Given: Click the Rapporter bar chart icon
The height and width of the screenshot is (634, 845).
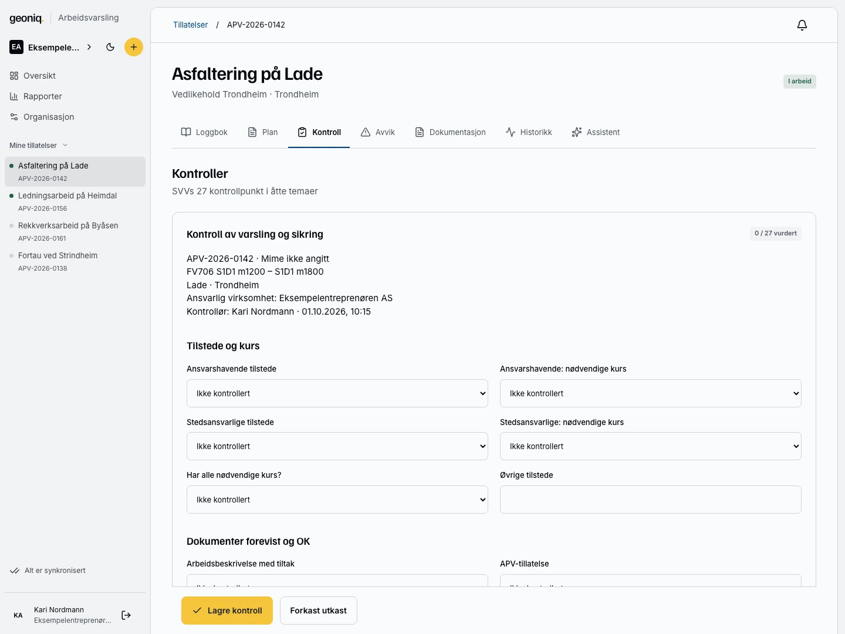Looking at the screenshot, I should (14, 96).
